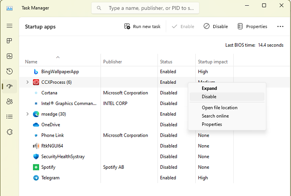
Task: Click the BingWallpaperApp icon
Action: tap(36, 72)
